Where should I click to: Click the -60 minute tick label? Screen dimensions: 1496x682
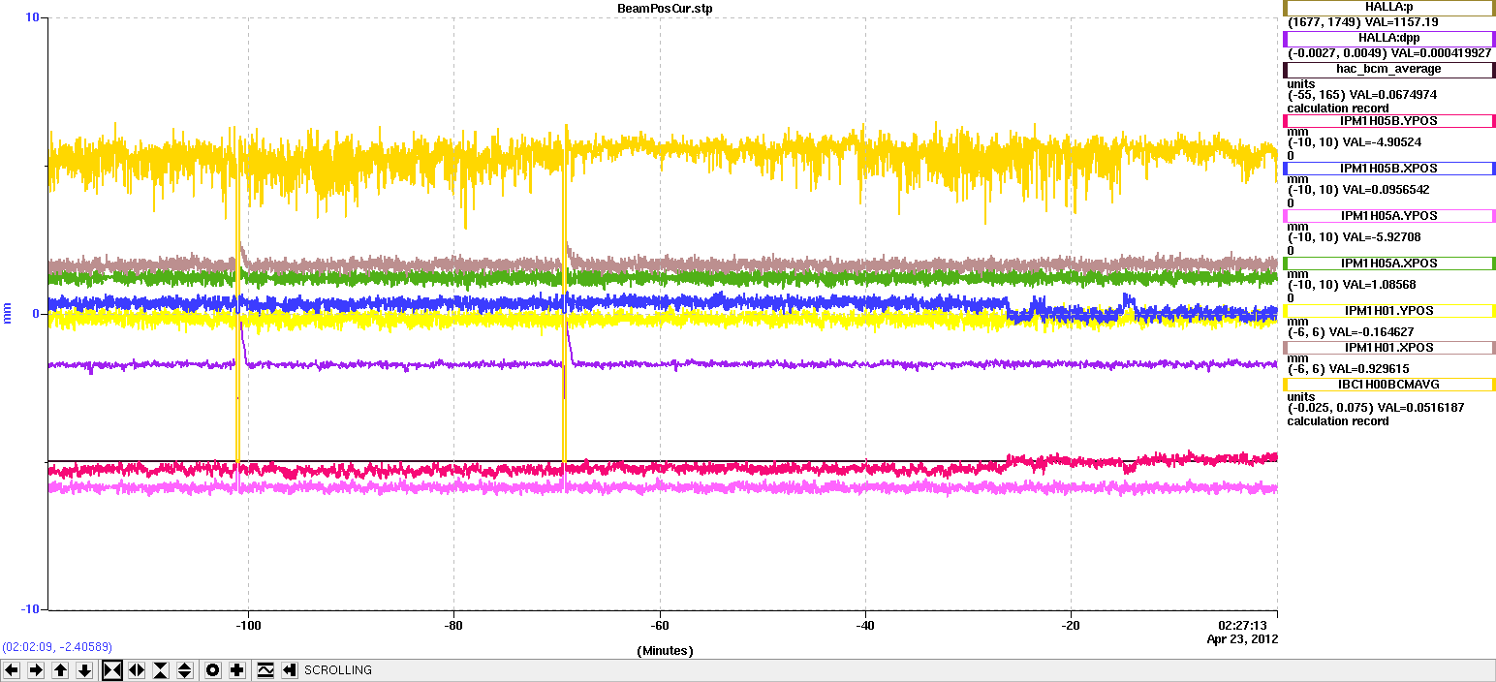tap(660, 625)
